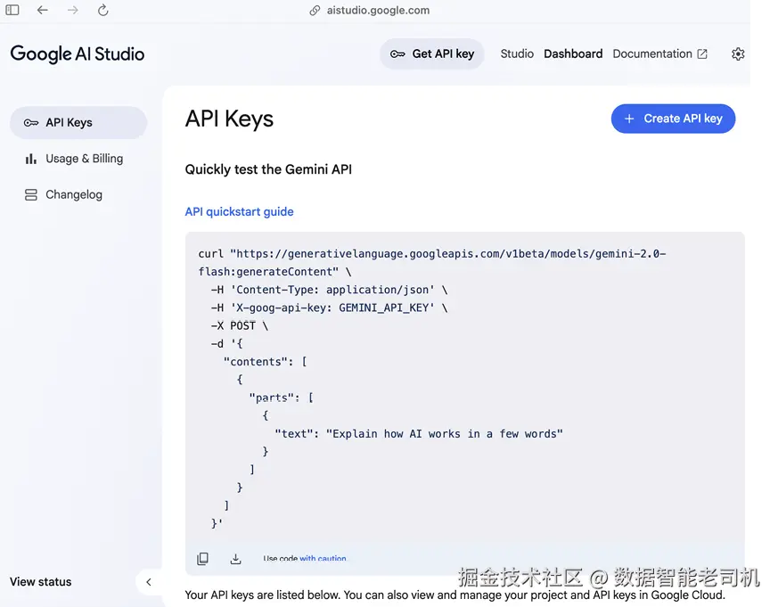
Task: Click the link icon in the address bar
Action: 315,11
